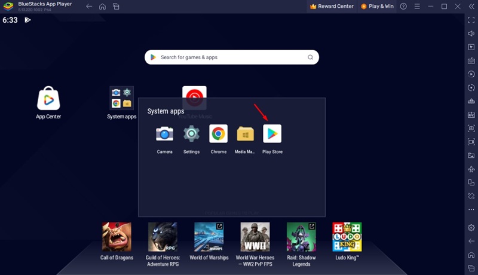Screen dimensions: 478x275
Task: Install APK from side toolbar
Action: (x=471, y=115)
